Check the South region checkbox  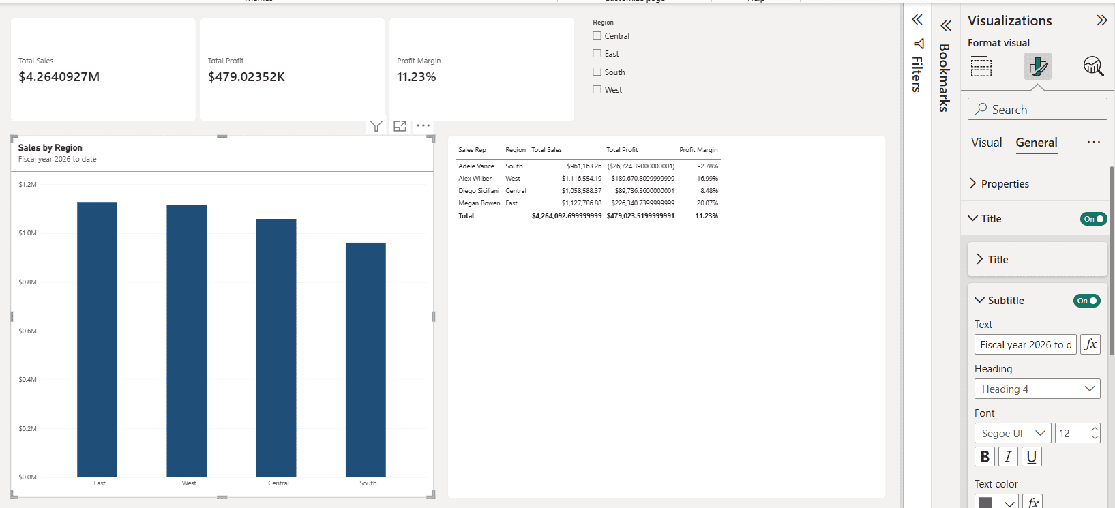tap(597, 72)
